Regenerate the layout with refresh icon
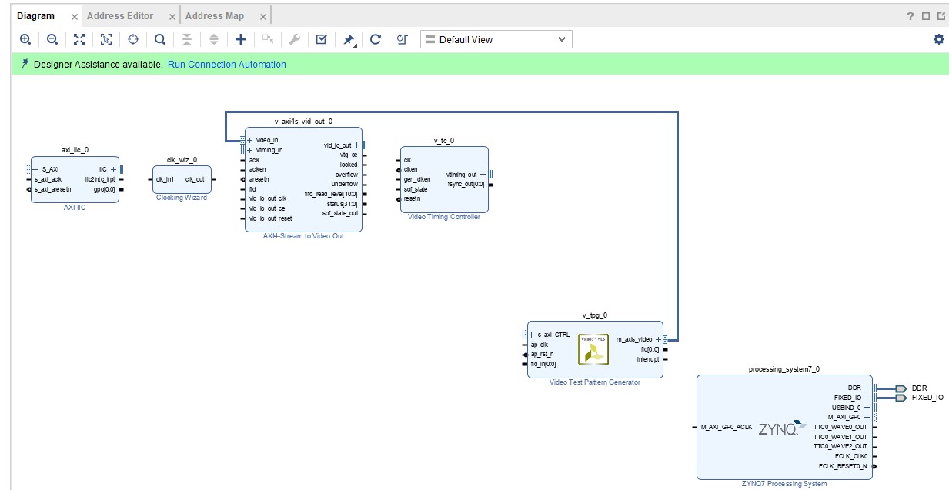 point(376,39)
